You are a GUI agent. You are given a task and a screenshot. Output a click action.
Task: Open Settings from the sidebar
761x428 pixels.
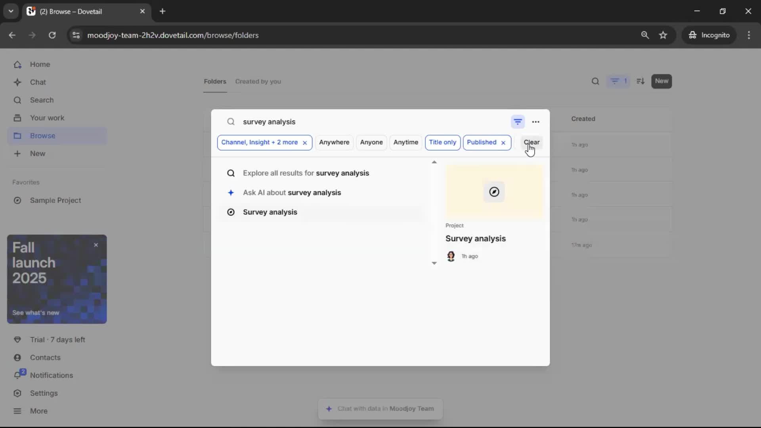coord(44,393)
